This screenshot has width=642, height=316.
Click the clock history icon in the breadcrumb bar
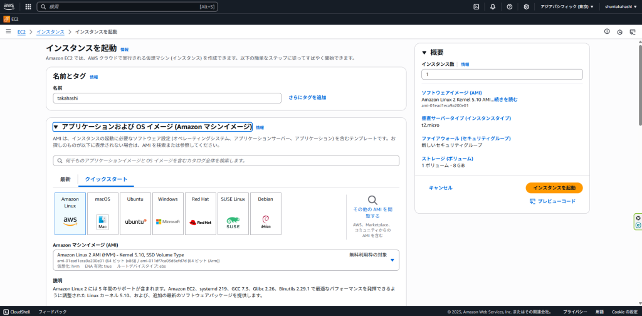tap(619, 32)
